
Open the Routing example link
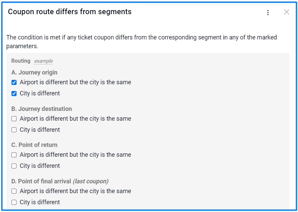point(43,61)
